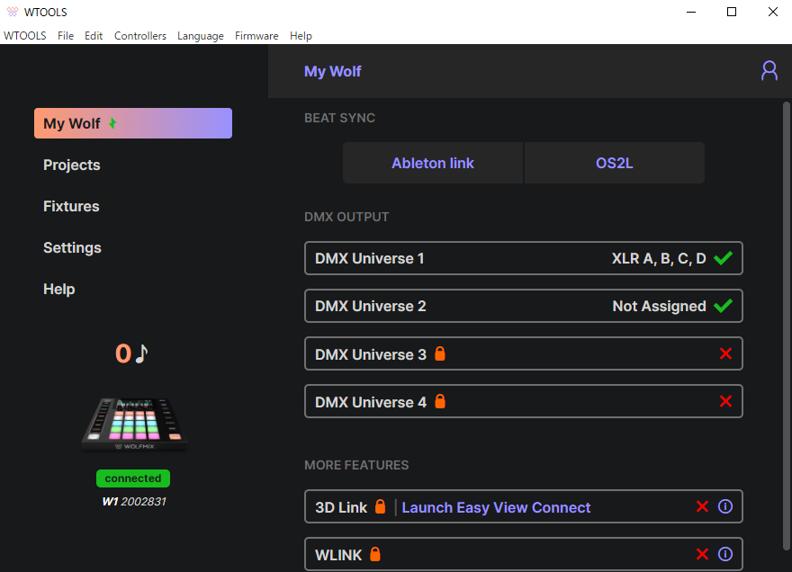The width and height of the screenshot is (792, 572).
Task: Click the BEAT SYNC section heading
Action: [x=339, y=118]
